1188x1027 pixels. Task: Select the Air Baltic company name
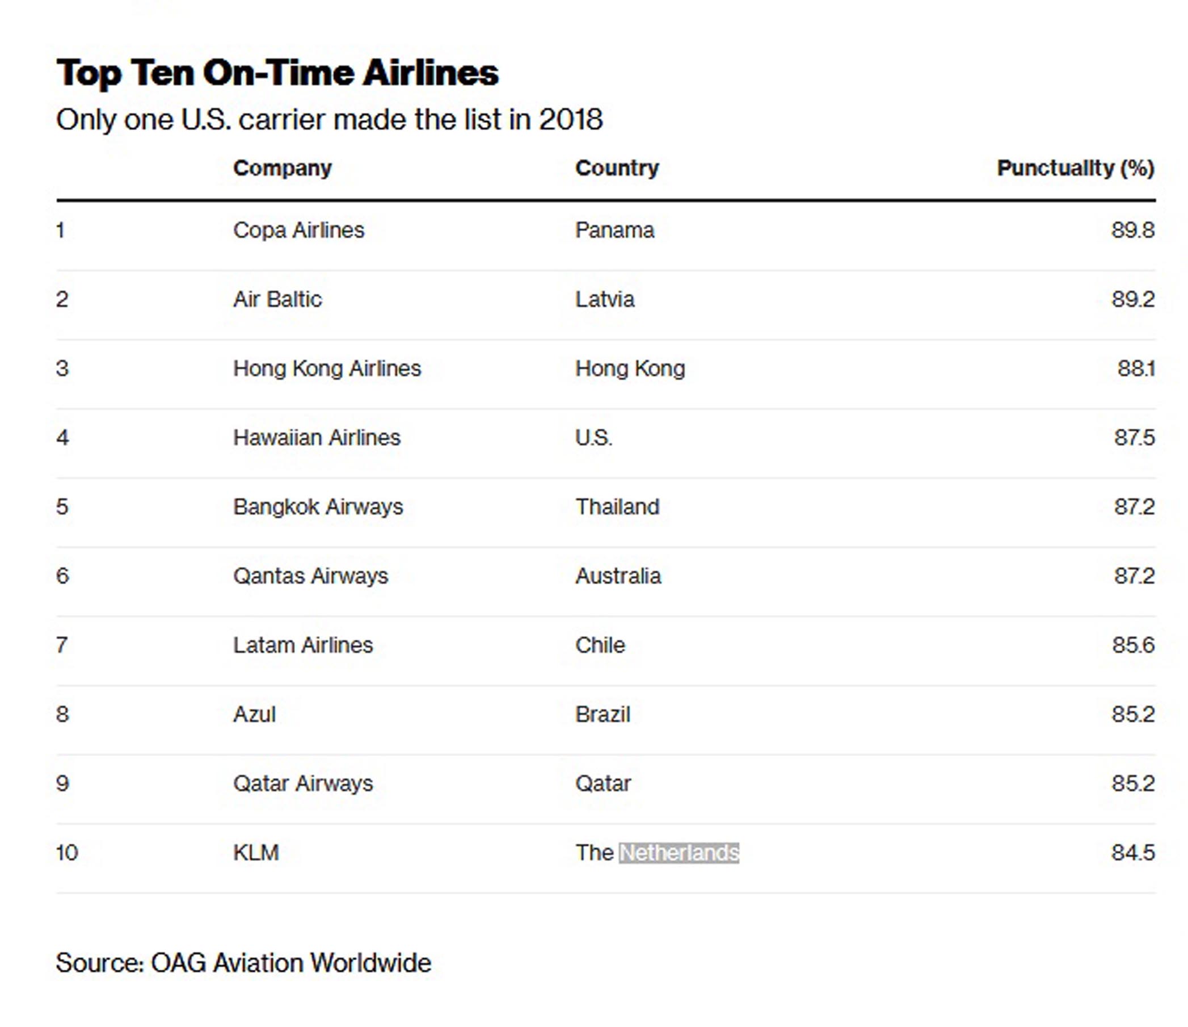[277, 300]
